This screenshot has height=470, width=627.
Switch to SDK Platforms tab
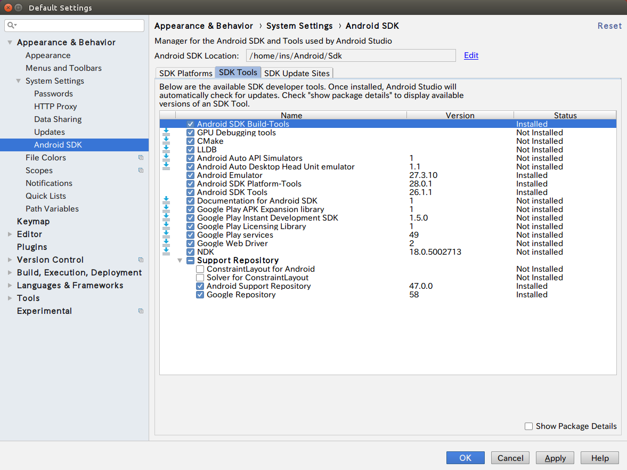coord(185,73)
